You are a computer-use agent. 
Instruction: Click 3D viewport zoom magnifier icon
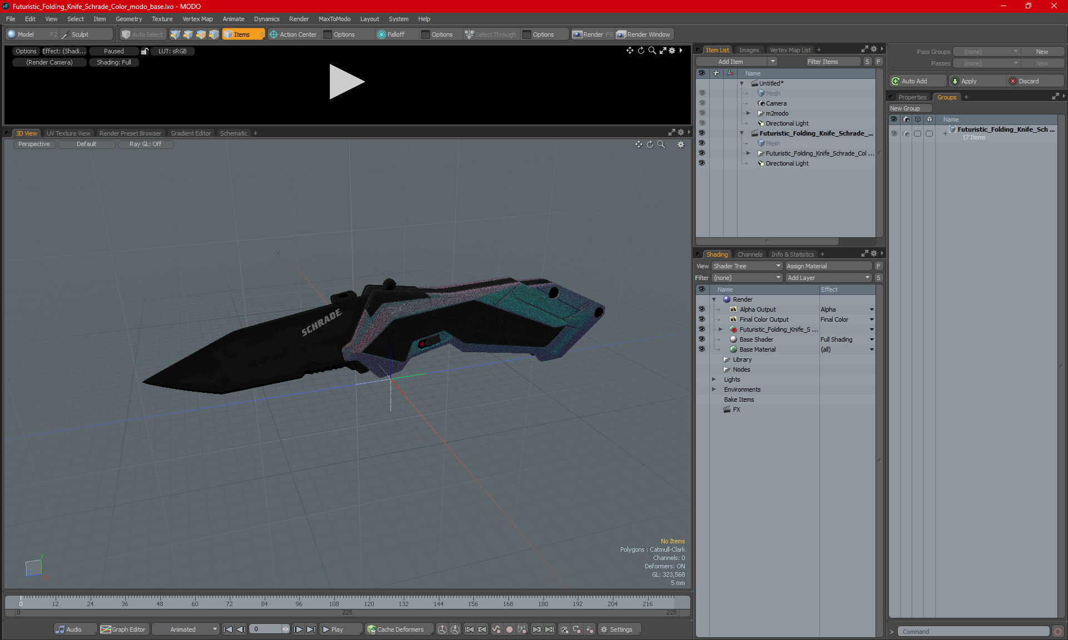[x=661, y=144]
